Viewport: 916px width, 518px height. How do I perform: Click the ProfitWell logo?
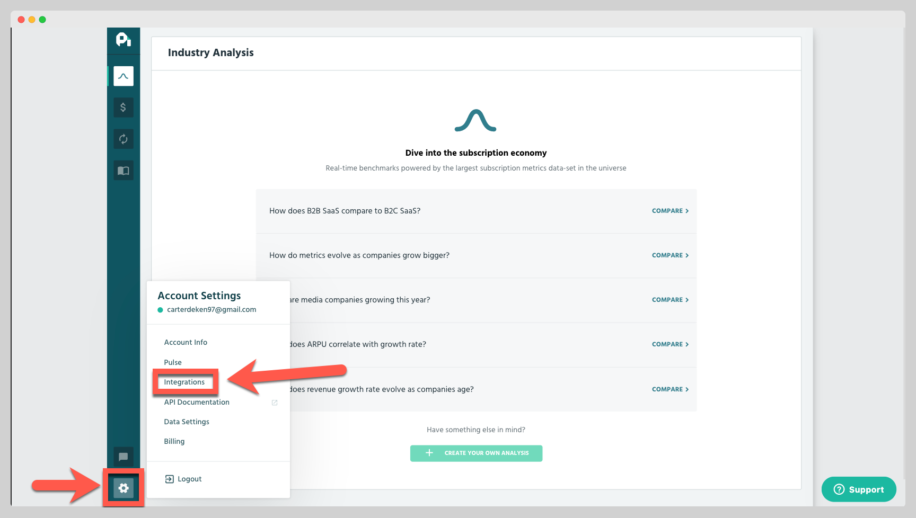pyautogui.click(x=123, y=40)
